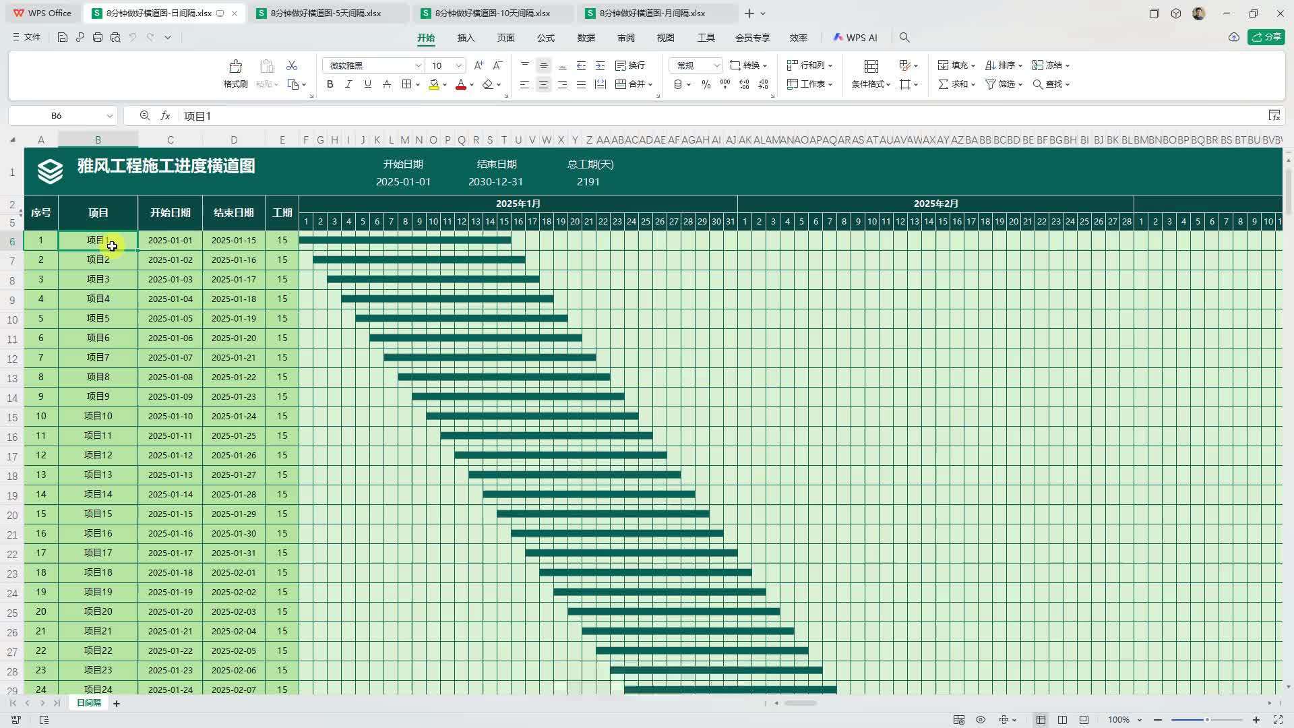Click the increase font size icon
Image resolution: width=1294 pixels, height=728 pixels.
point(479,65)
